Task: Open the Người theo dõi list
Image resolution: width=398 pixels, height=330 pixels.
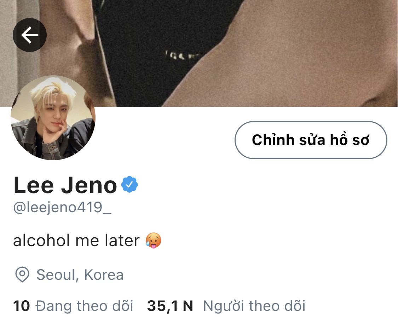Action: tap(254, 306)
